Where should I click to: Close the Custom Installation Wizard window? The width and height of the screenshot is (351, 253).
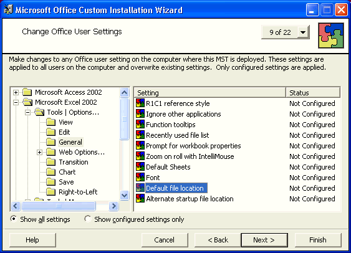(341, 10)
